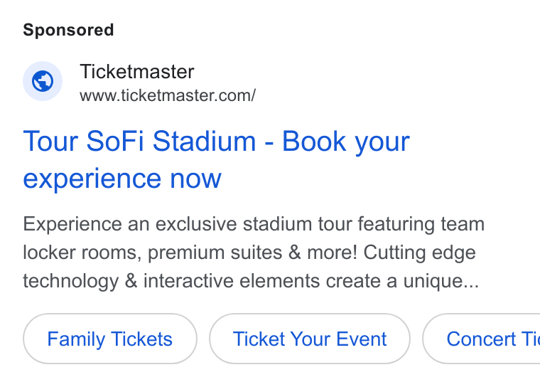Viewport: 540px width, 387px height.
Task: Click the light blue circle behind the globe
Action: pos(43,81)
